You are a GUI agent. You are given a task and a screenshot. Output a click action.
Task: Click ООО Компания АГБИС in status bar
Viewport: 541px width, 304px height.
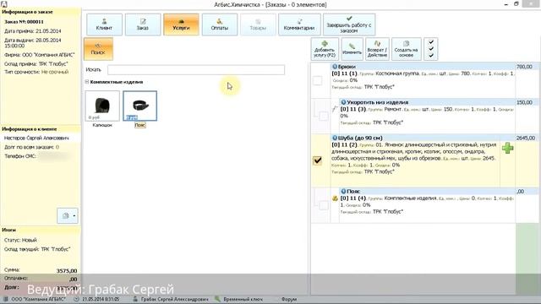pyautogui.click(x=38, y=299)
